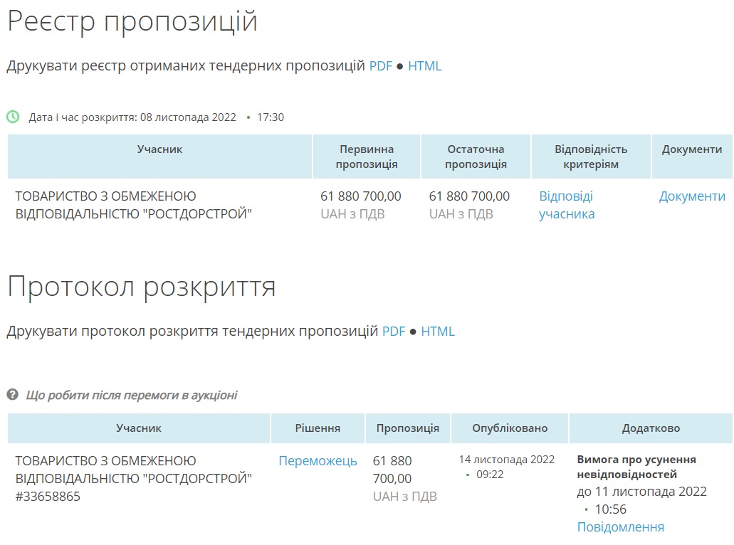Click the 17:30 disclosure time
Screen dimensions: 734x545
point(271,117)
